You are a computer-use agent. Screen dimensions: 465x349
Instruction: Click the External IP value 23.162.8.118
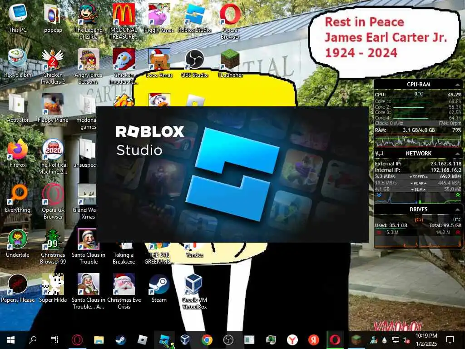[x=446, y=164]
